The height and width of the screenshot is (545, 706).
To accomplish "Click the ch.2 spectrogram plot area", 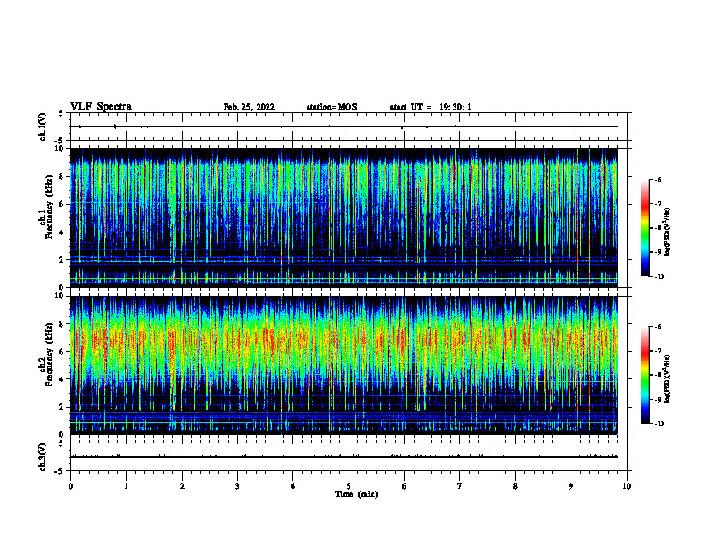I will click(344, 365).
